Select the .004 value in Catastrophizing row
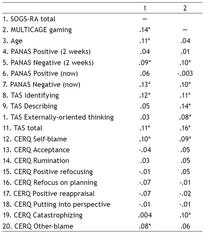This screenshot has height=234, width=204. pos(145,215)
